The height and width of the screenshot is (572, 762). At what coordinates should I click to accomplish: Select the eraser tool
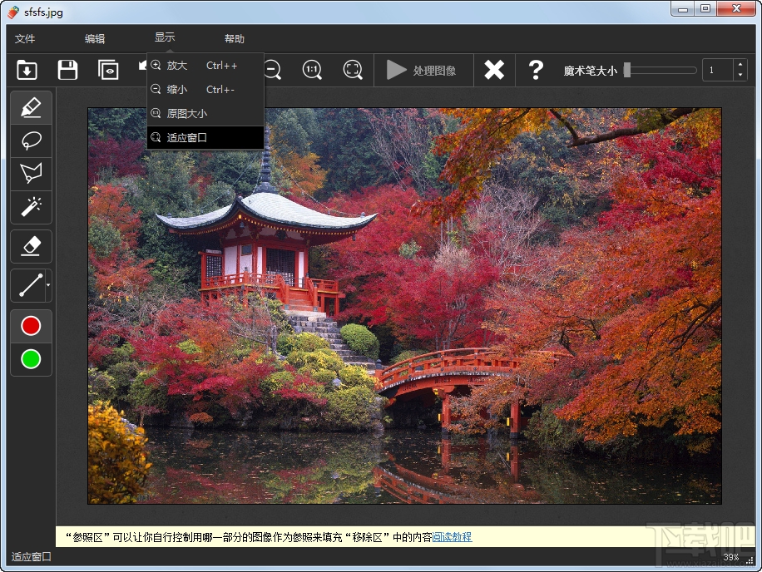click(x=31, y=246)
